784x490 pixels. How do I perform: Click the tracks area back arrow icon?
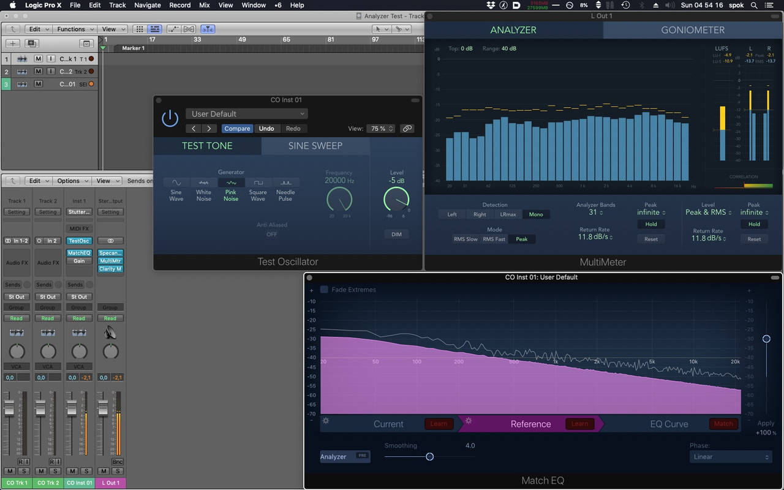[x=13, y=29]
